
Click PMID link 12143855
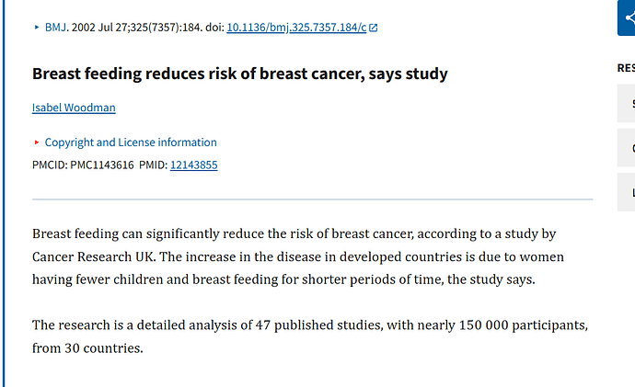(x=193, y=165)
